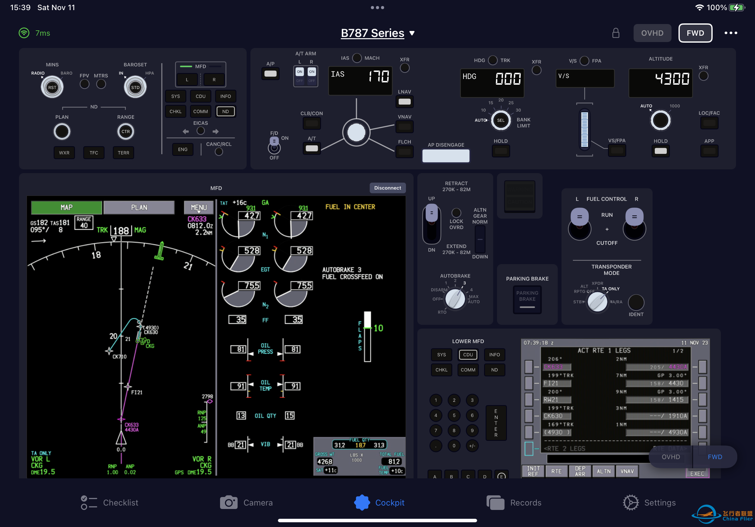Open the ND MENU dropdown
755x527 pixels.
pyautogui.click(x=199, y=207)
